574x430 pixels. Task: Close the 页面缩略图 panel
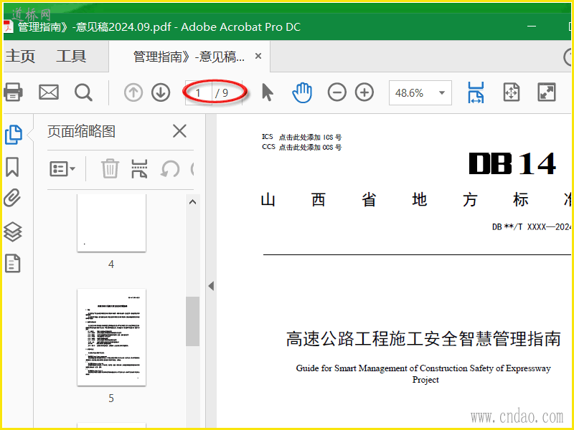coord(179,131)
